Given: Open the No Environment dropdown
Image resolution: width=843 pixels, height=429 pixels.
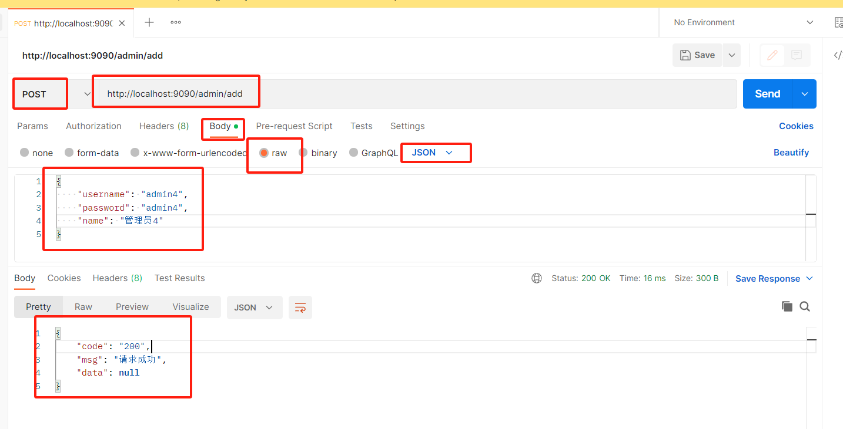Looking at the screenshot, I should [x=744, y=22].
